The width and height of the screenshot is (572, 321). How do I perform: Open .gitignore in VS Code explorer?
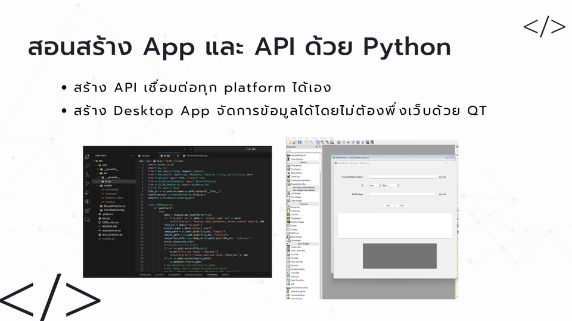click(x=105, y=214)
